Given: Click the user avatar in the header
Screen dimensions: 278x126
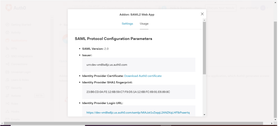Looking at the screenshot, I should pos(263,8).
